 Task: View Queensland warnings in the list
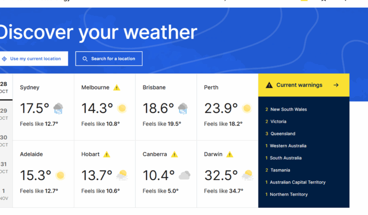282,134
